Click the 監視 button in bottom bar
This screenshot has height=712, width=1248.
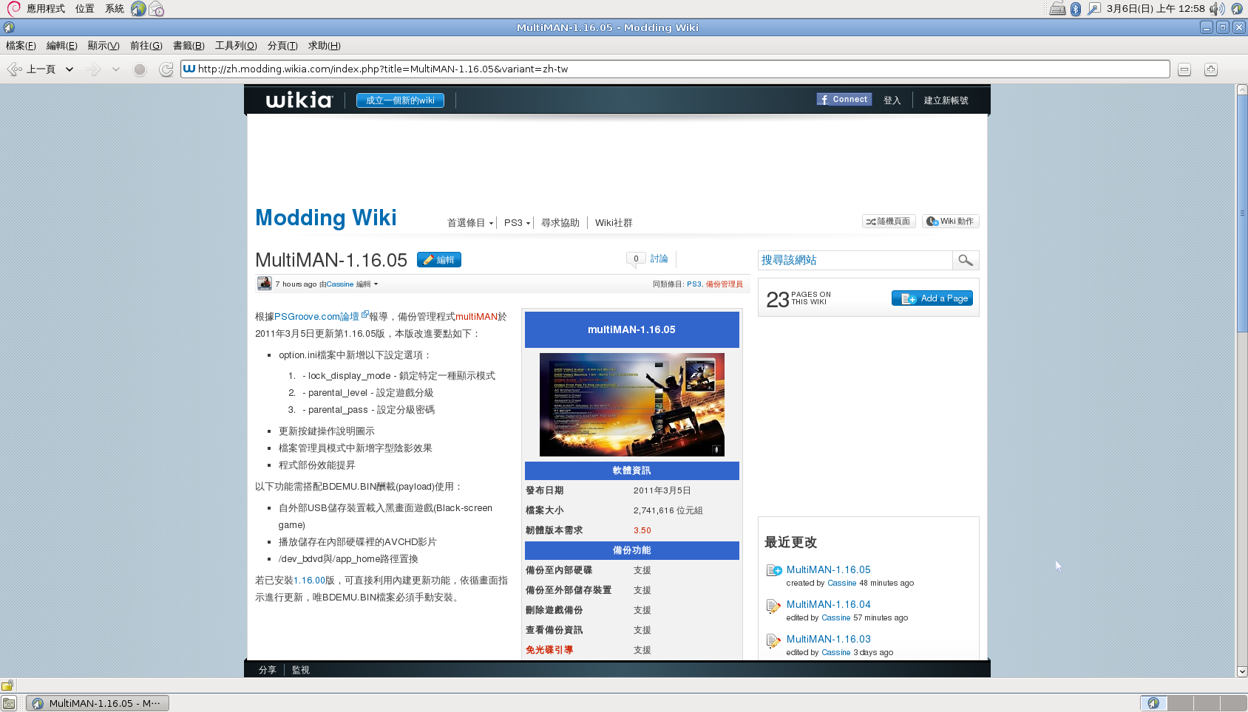301,670
